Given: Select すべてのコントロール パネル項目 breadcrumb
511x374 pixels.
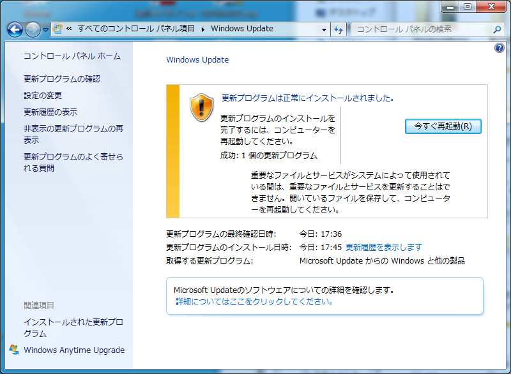Looking at the screenshot, I should [x=136, y=29].
